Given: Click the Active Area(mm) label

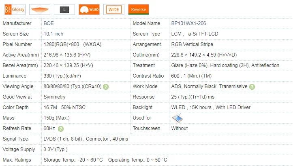Looking at the screenshot, I should (21, 55).
